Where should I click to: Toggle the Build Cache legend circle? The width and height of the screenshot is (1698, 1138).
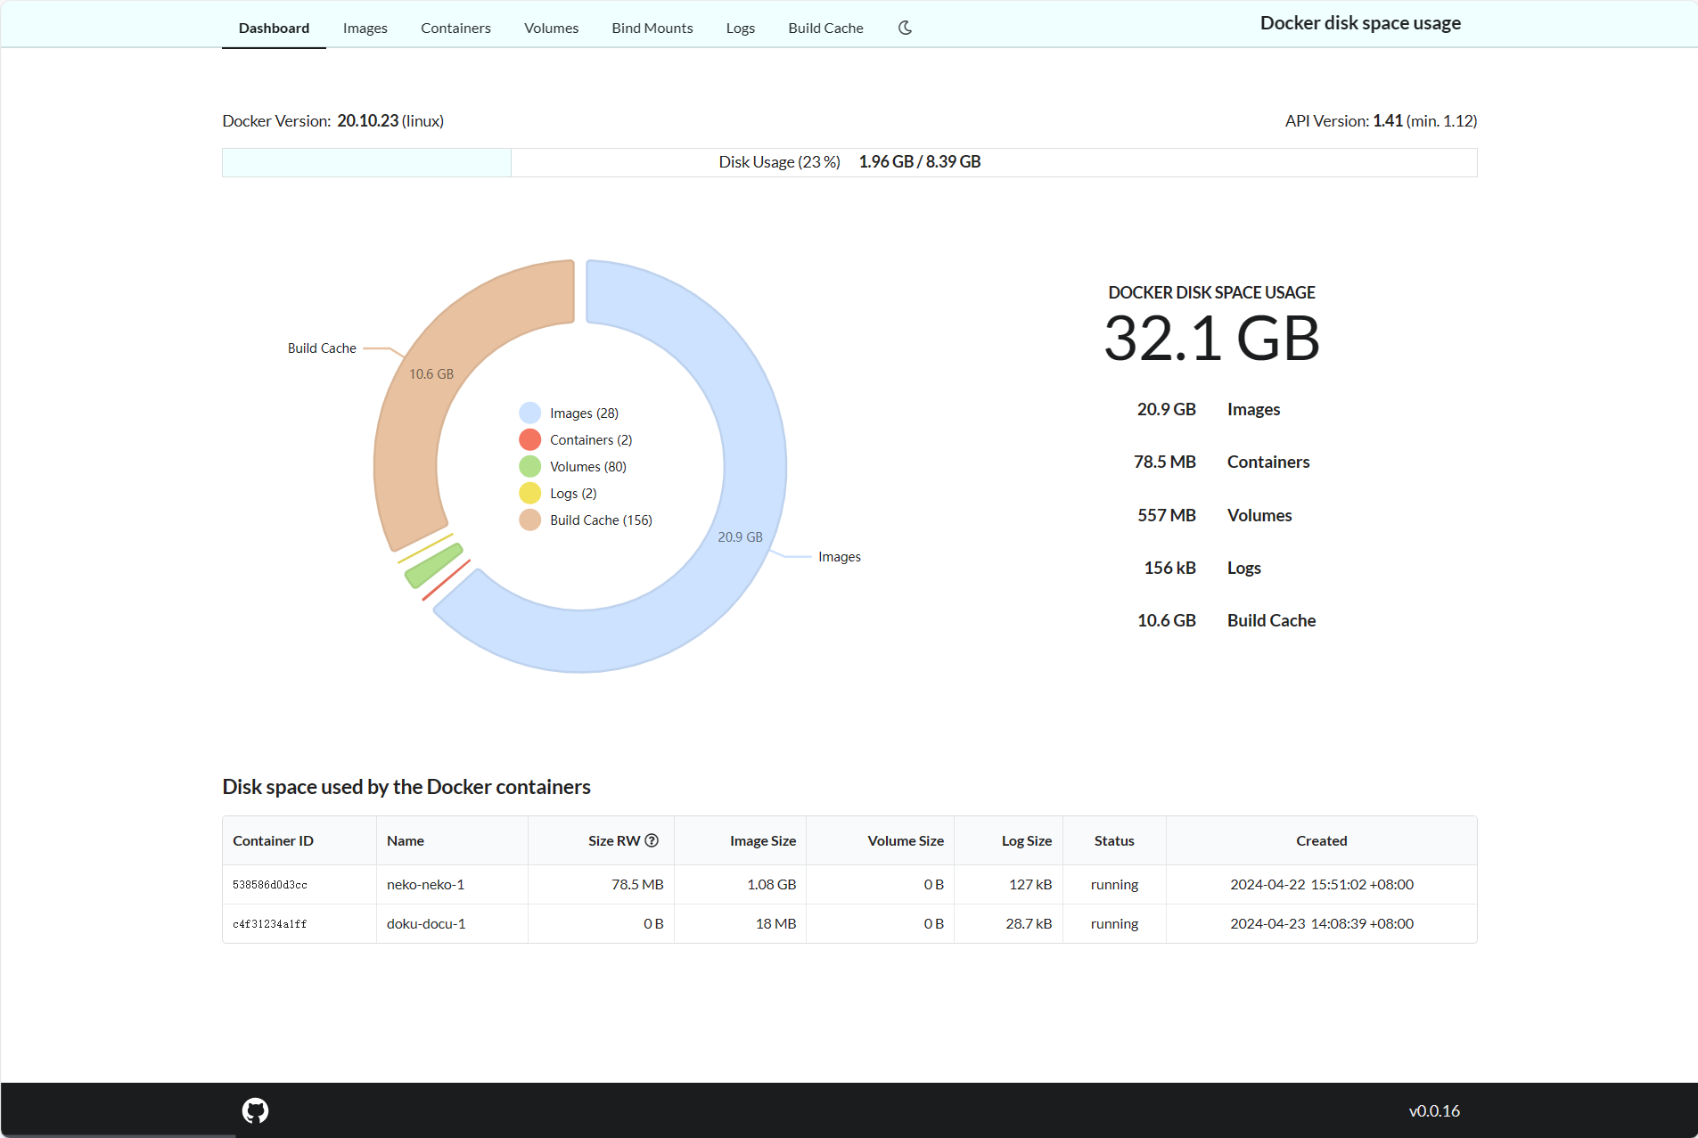tap(529, 520)
